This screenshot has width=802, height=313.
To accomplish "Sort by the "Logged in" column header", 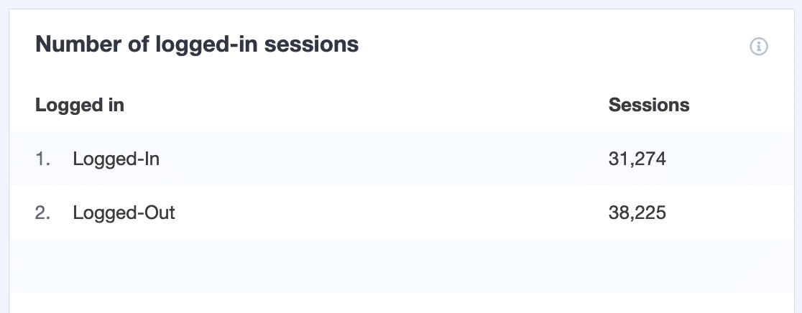I will click(x=80, y=105).
